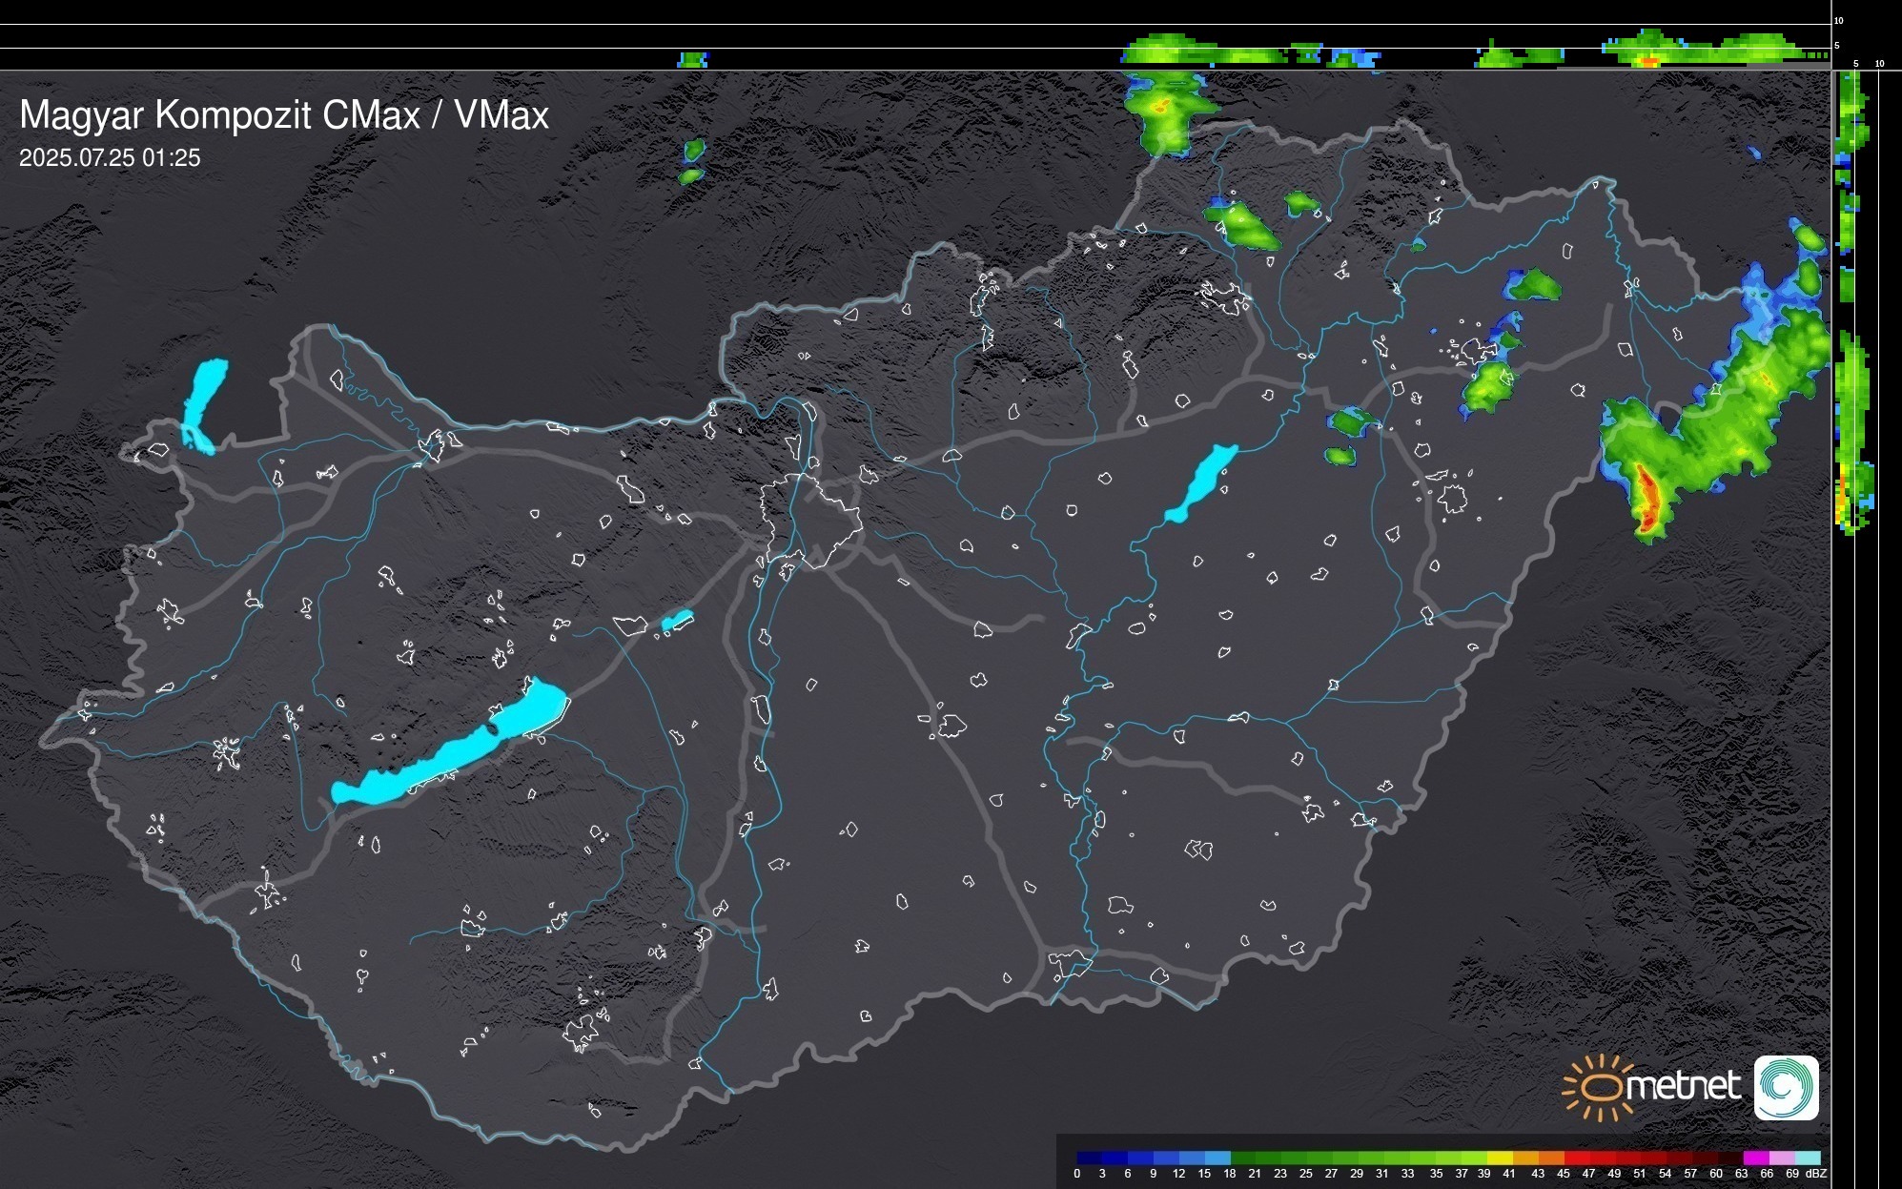Click the Budapest city outline
The image size is (1902, 1189).
point(810,520)
